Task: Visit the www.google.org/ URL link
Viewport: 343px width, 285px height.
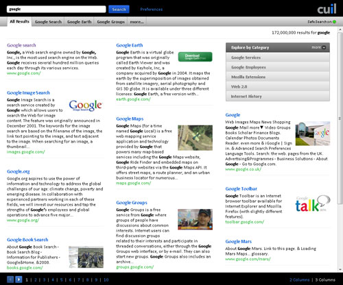Action: pyautogui.click(x=23, y=220)
